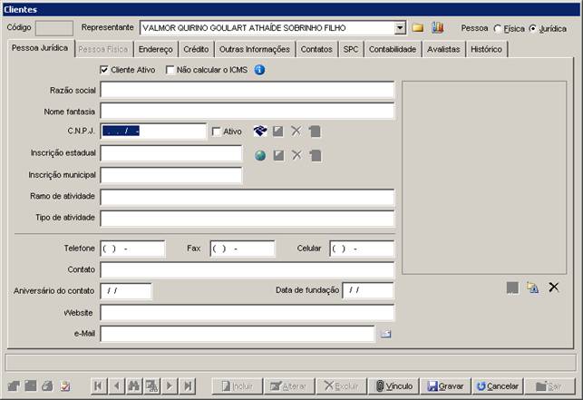Click the Website field
This screenshot has width=583, height=400.
[x=248, y=313]
